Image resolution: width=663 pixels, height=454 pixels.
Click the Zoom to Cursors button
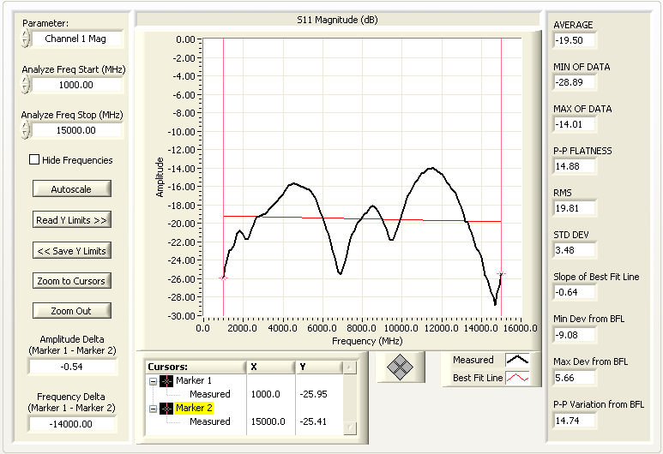click(x=71, y=281)
